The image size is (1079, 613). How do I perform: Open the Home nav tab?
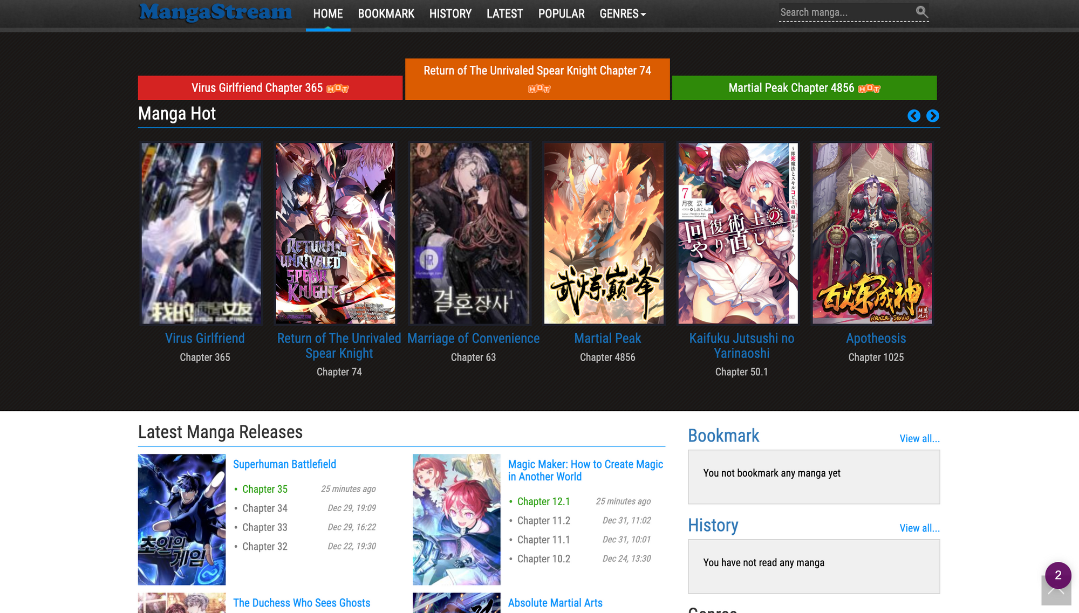point(328,14)
